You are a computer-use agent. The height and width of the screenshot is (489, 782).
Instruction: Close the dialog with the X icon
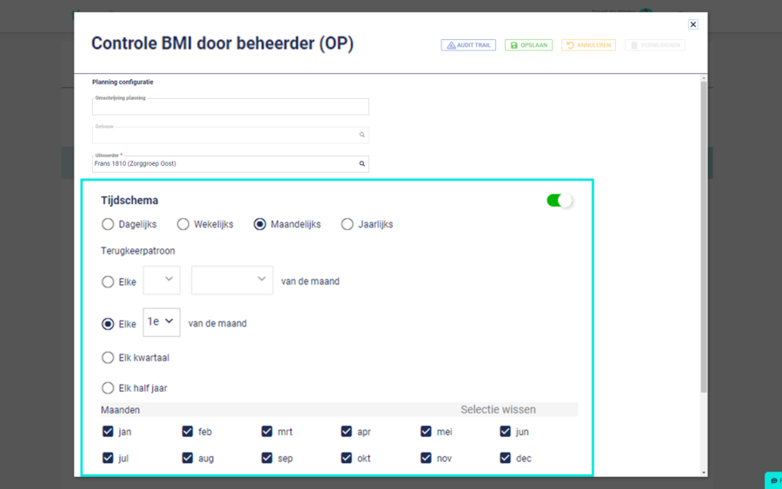pyautogui.click(x=693, y=24)
